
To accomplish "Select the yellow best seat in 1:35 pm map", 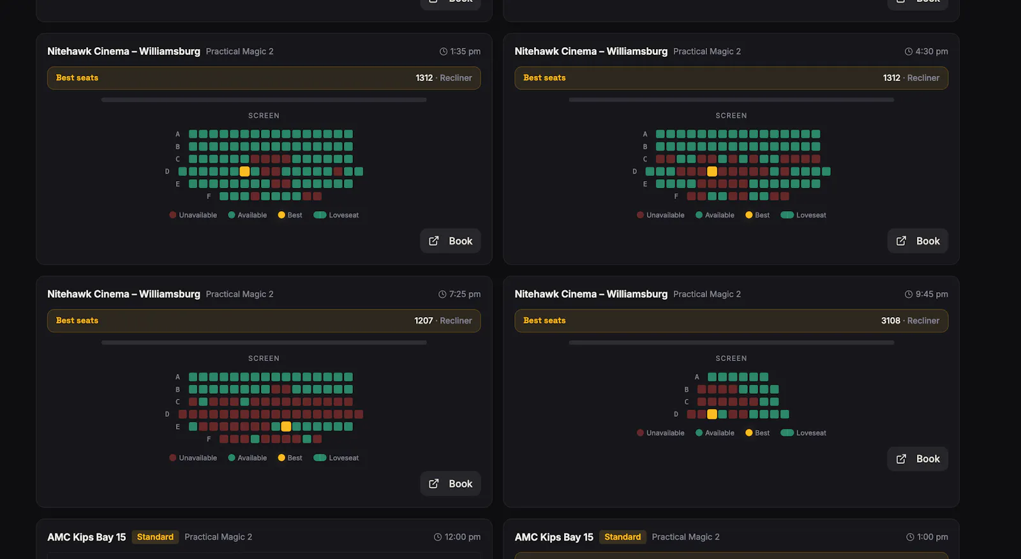I will [244, 172].
